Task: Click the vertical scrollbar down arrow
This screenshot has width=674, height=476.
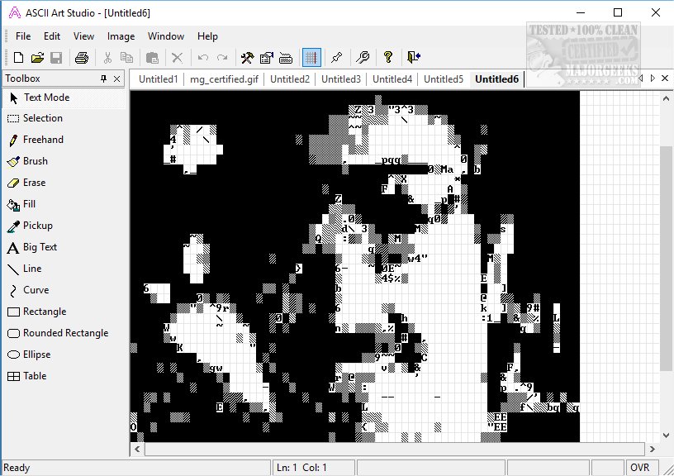Action: coord(667,434)
